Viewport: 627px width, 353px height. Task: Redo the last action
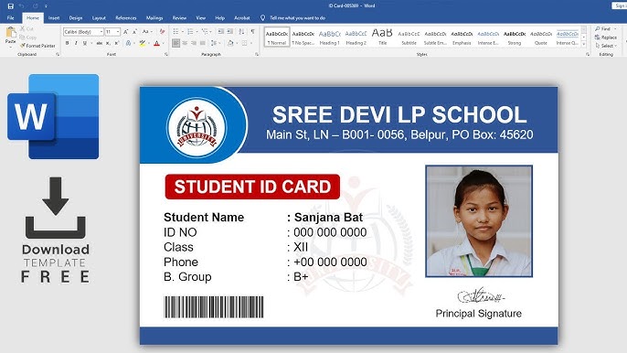pos(35,6)
